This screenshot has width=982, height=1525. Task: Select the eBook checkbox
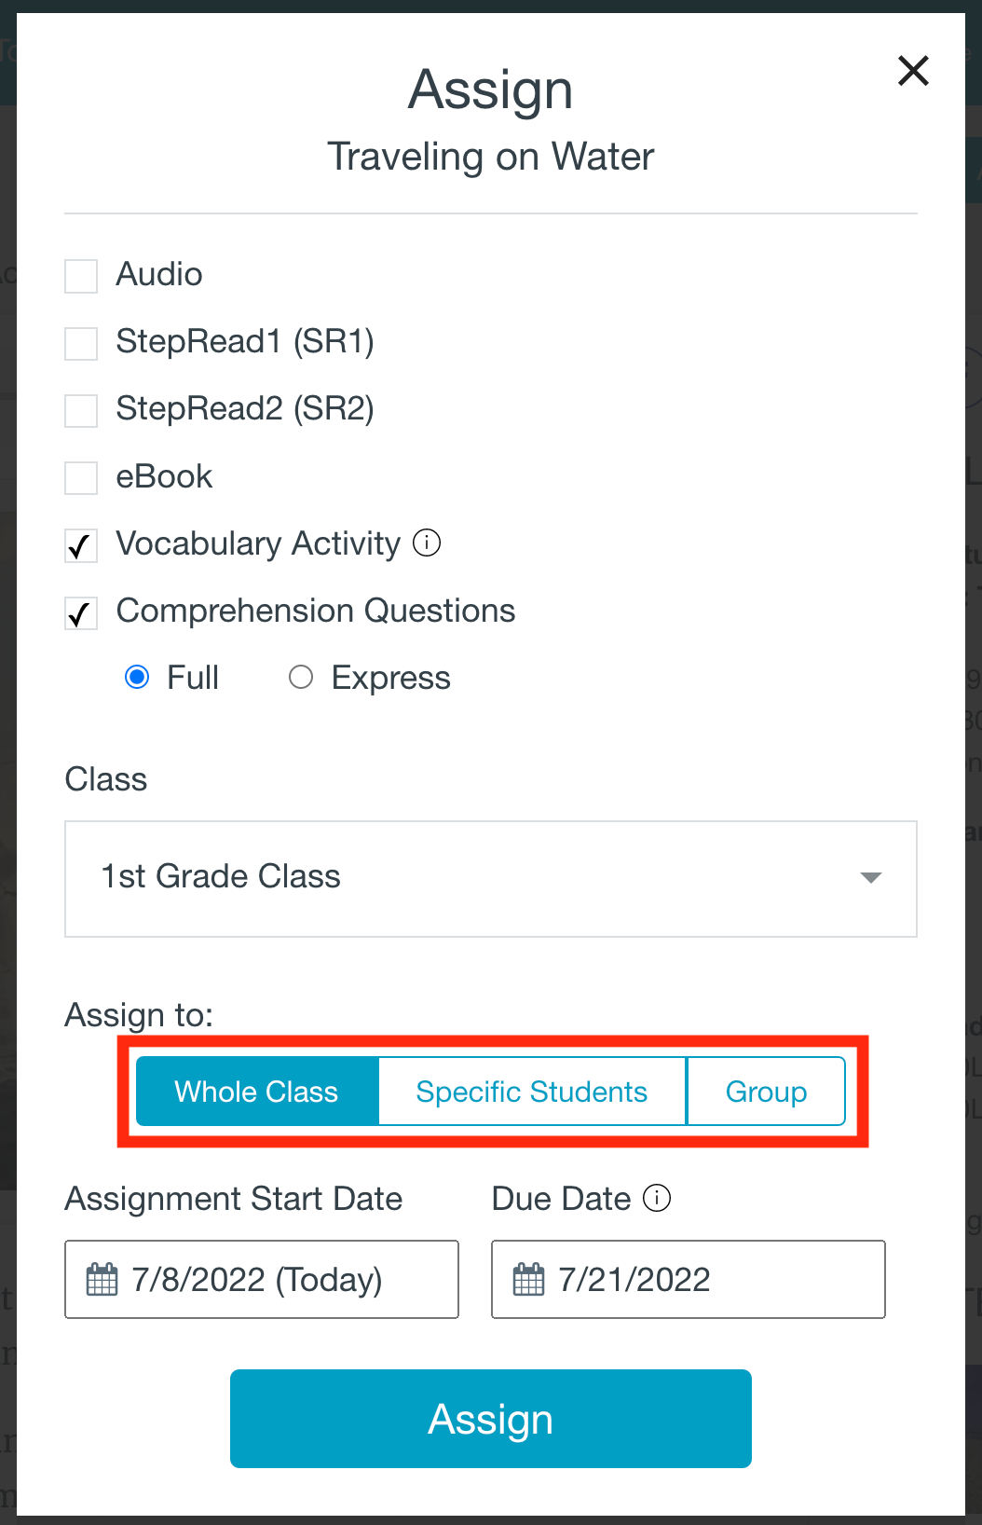[x=81, y=478]
